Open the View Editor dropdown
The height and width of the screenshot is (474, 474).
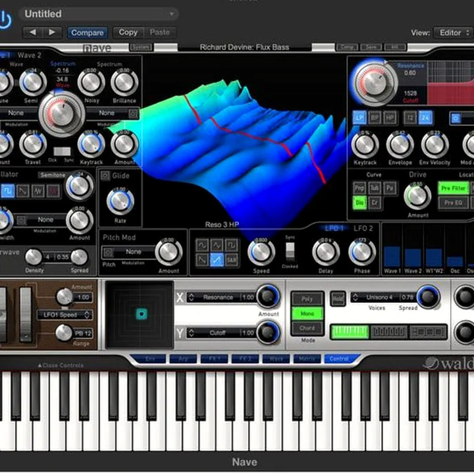tap(453, 32)
